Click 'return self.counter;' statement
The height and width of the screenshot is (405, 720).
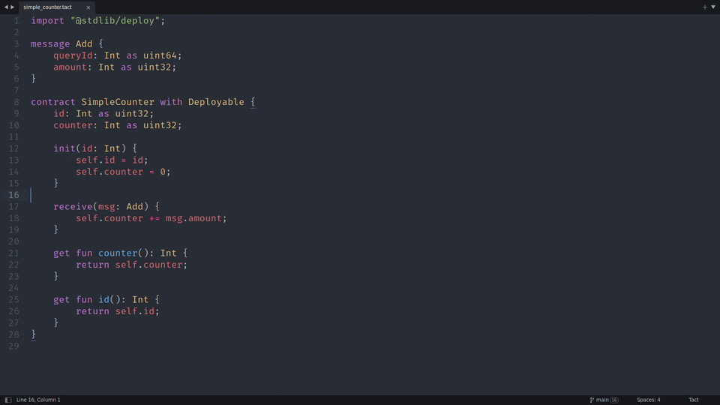pos(132,265)
